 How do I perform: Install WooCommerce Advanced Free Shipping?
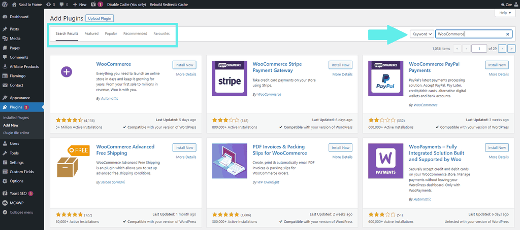click(x=184, y=147)
